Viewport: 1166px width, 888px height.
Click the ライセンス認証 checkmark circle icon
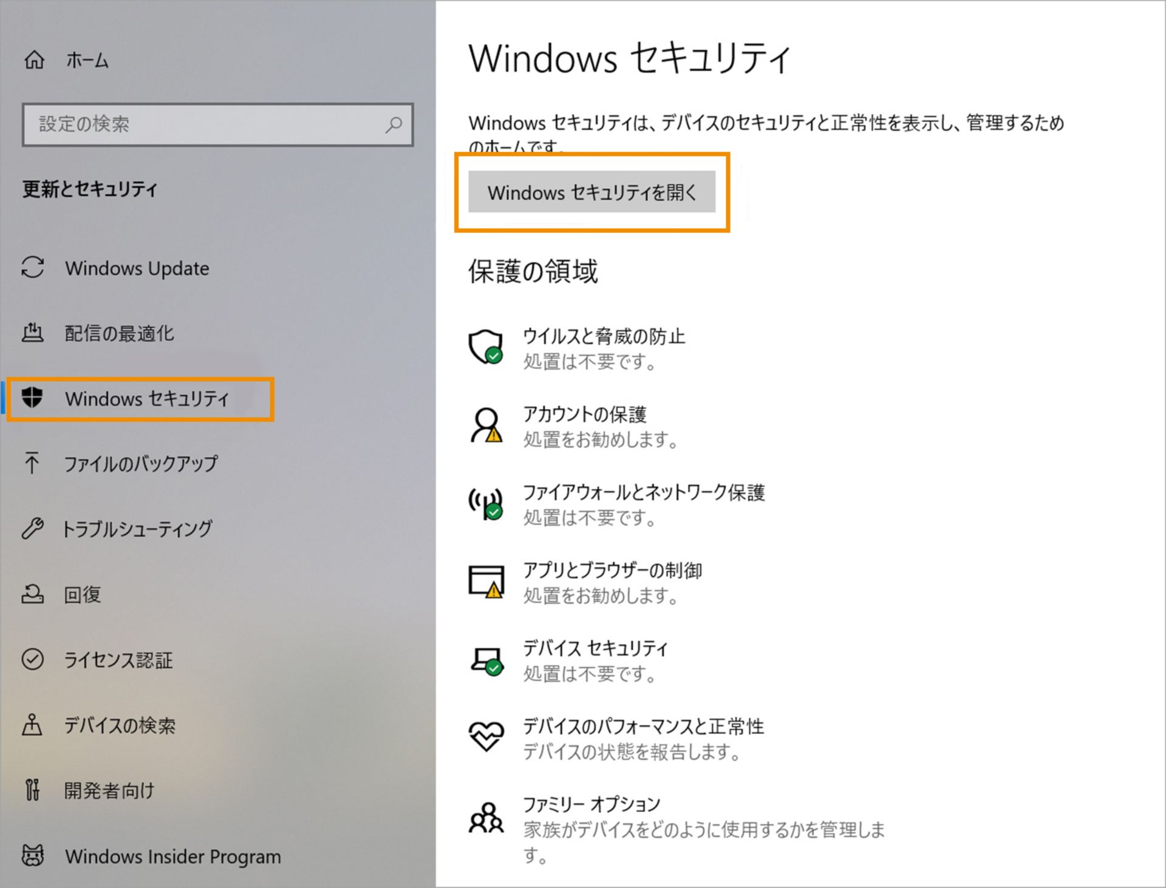[33, 659]
